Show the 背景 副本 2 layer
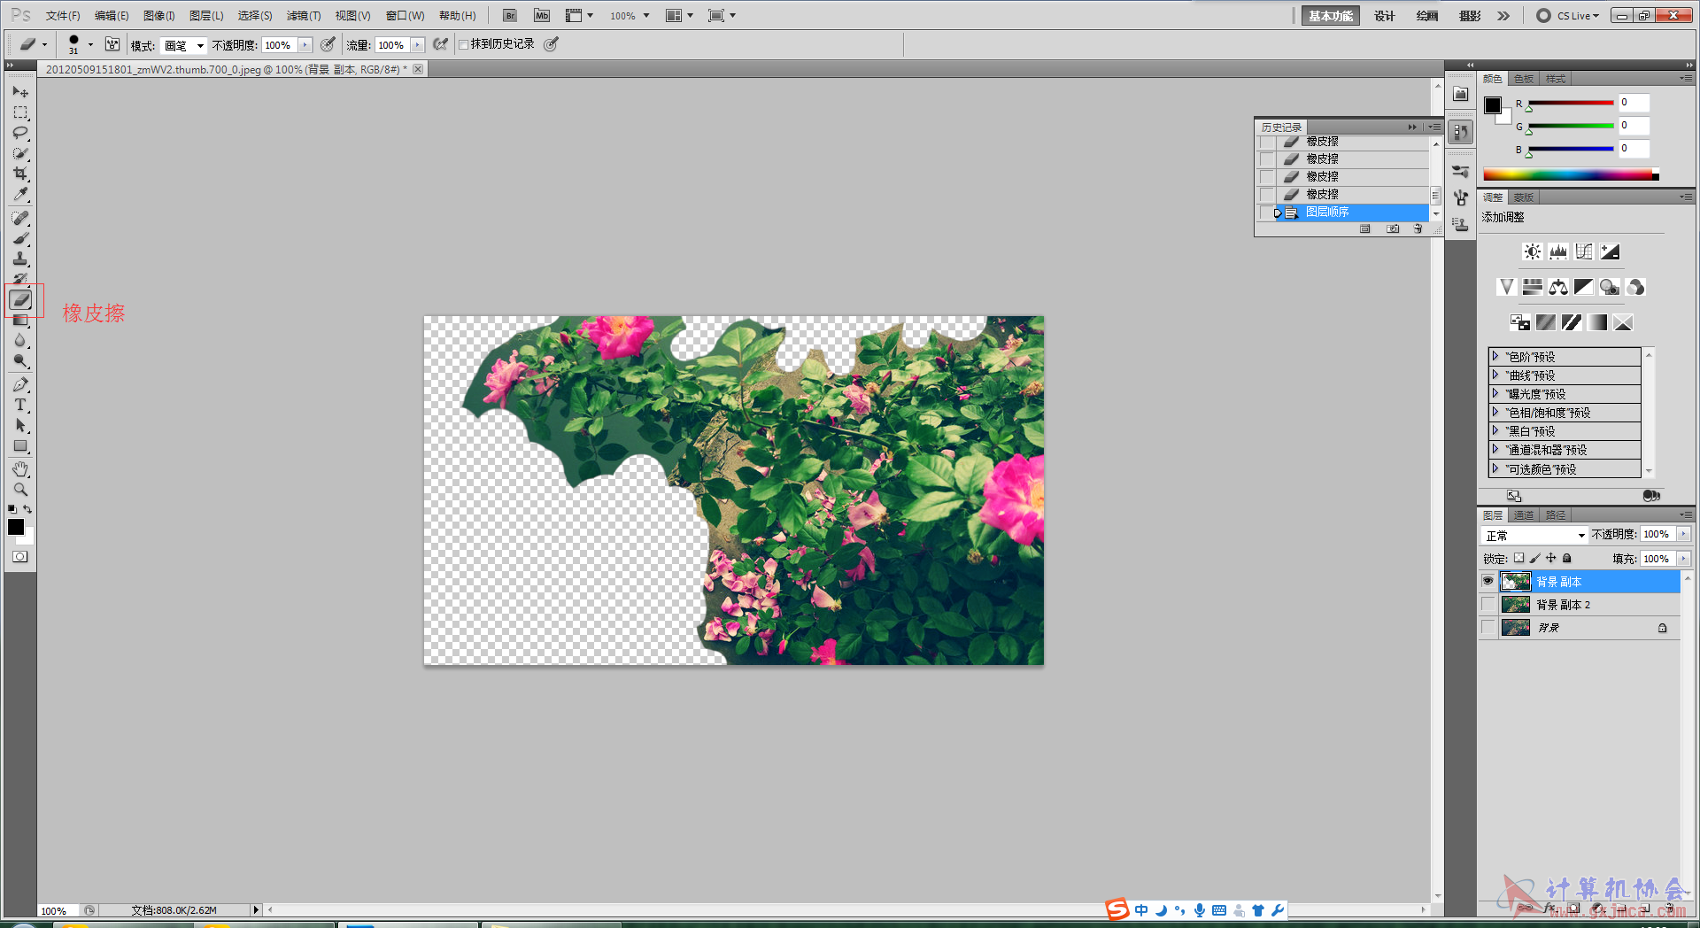The height and width of the screenshot is (928, 1700). tap(1487, 605)
